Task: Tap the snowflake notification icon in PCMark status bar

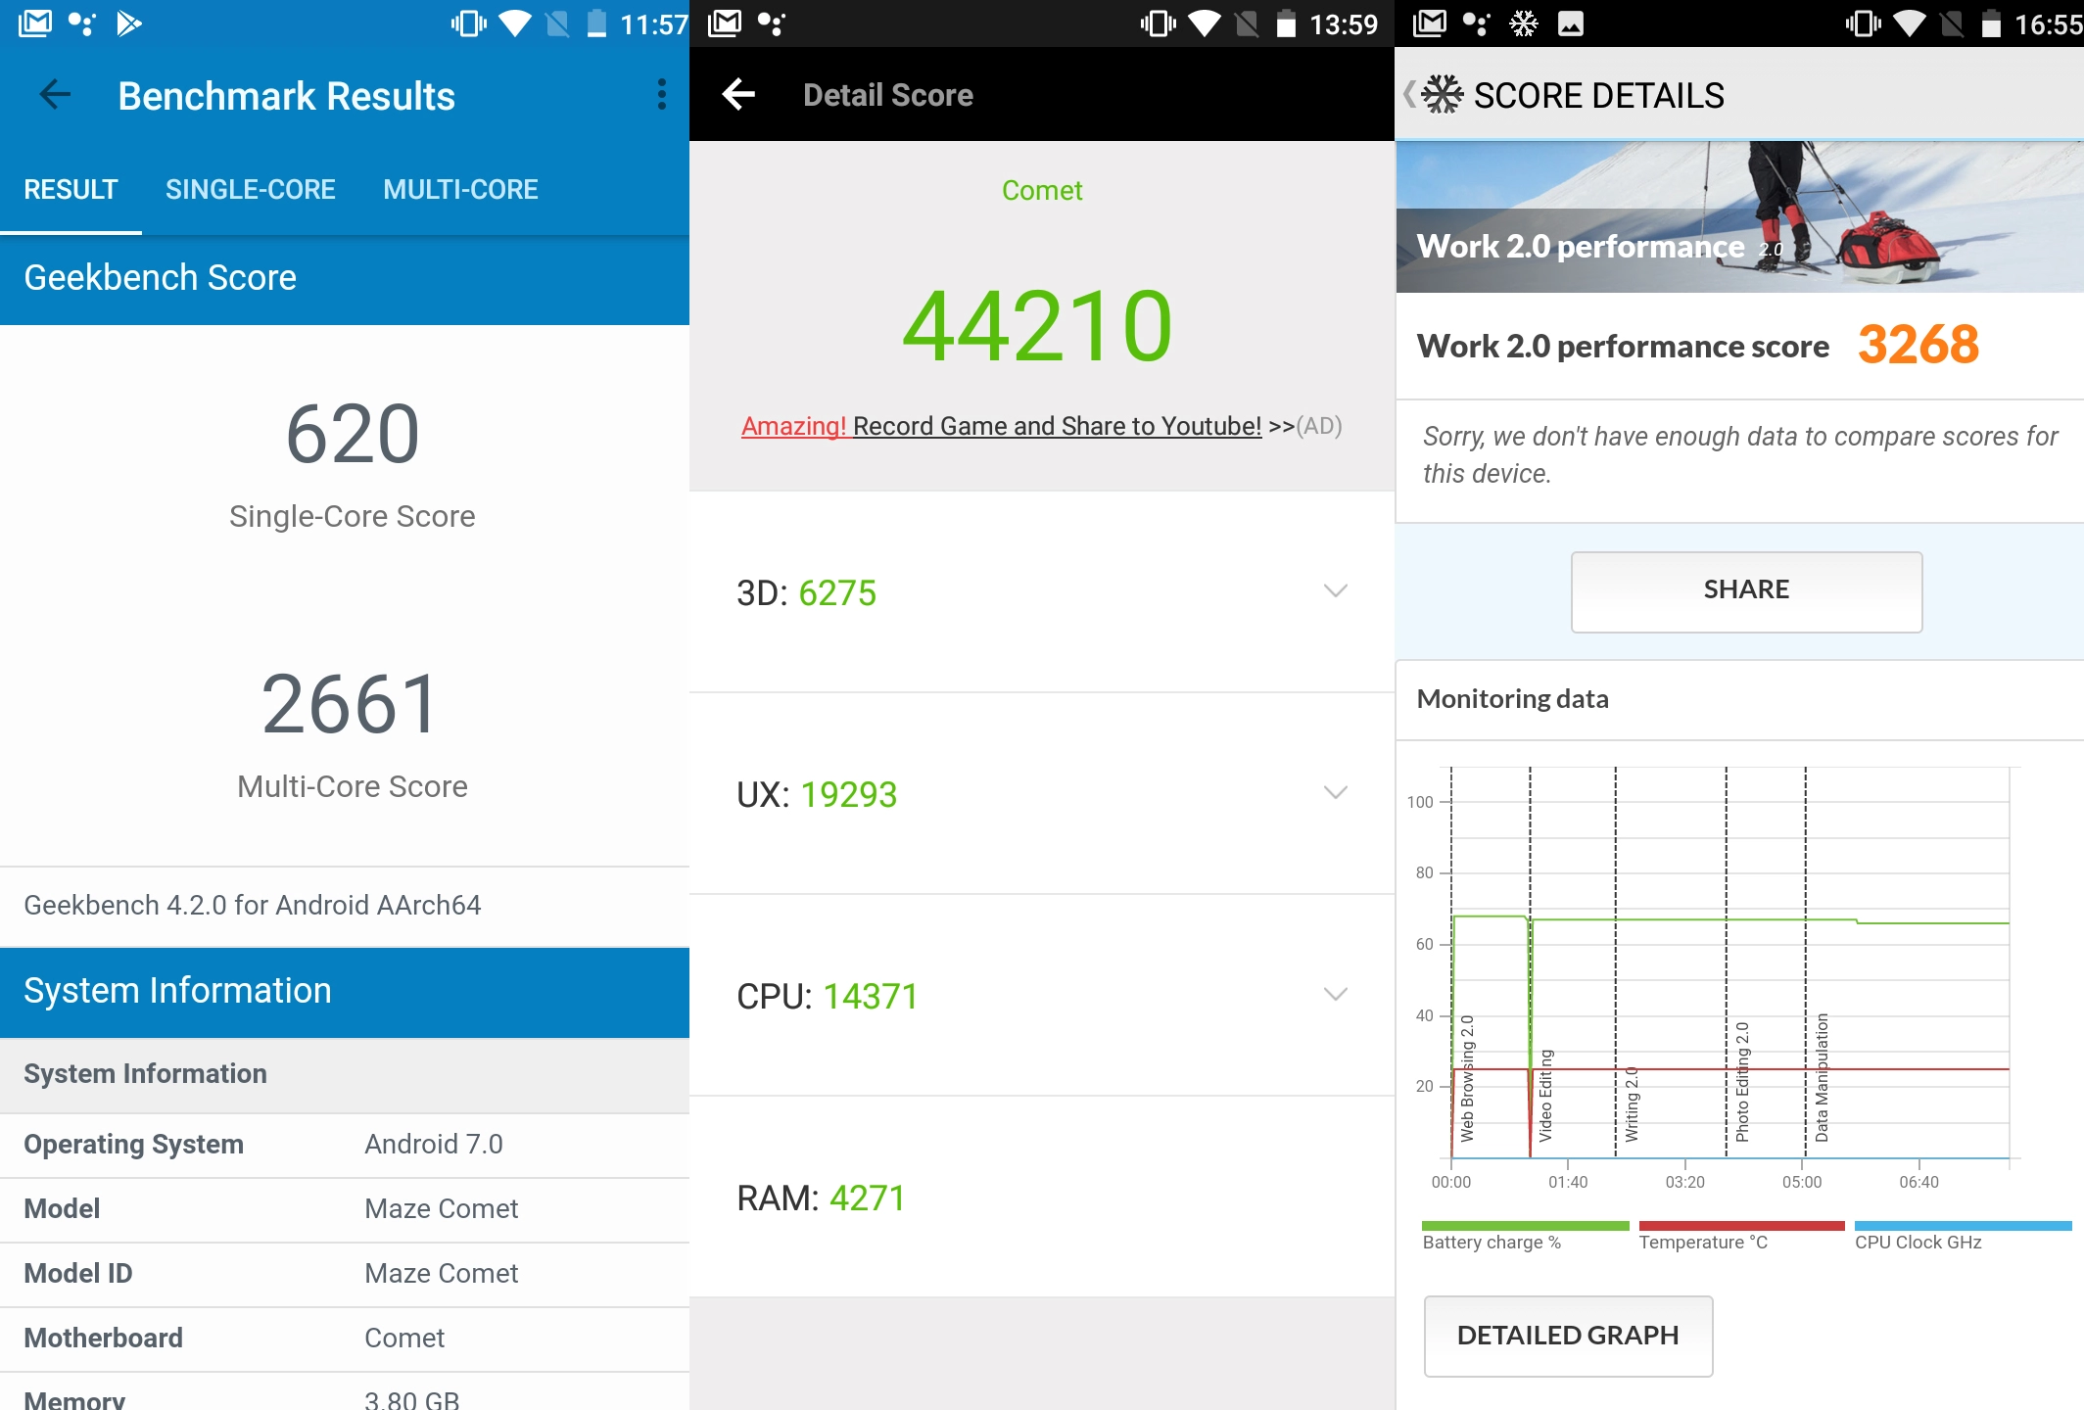Action: (x=1524, y=23)
